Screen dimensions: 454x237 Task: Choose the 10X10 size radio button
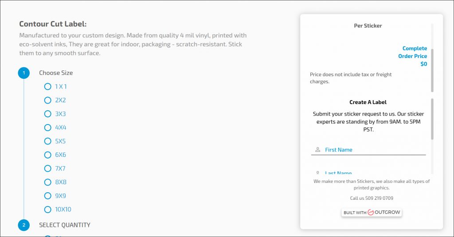click(x=48, y=210)
